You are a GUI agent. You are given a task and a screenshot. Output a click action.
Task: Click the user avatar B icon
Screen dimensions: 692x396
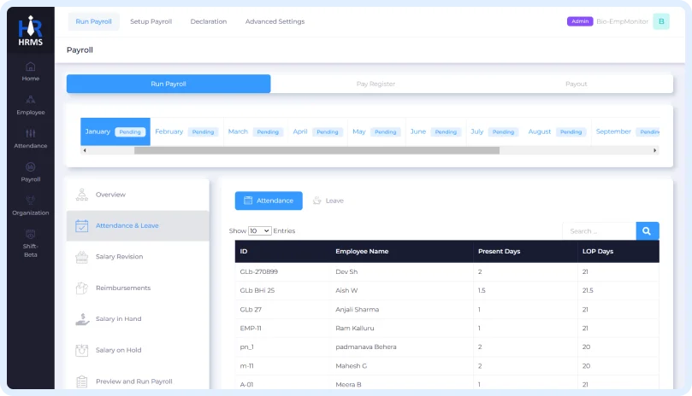click(x=660, y=21)
